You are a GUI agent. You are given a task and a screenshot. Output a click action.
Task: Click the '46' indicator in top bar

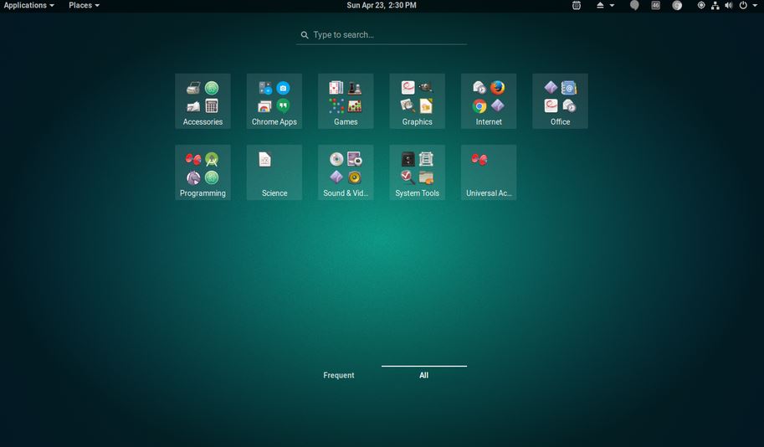[656, 5]
